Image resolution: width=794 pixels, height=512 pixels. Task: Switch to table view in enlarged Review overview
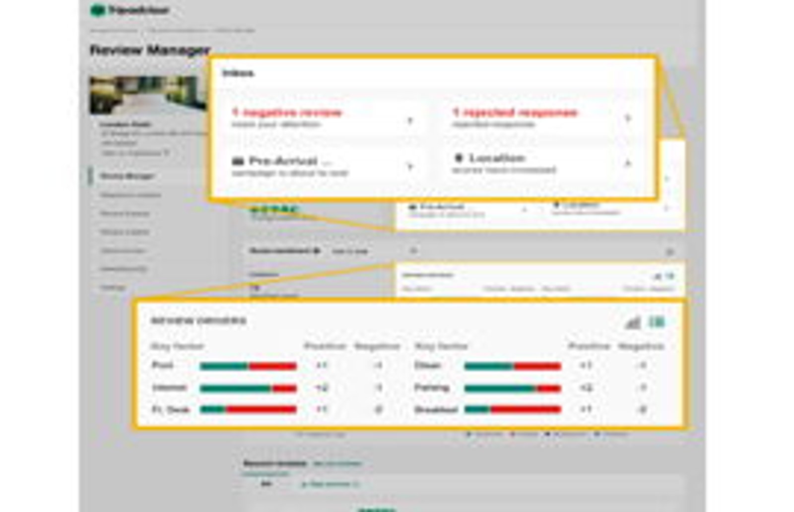(x=657, y=322)
